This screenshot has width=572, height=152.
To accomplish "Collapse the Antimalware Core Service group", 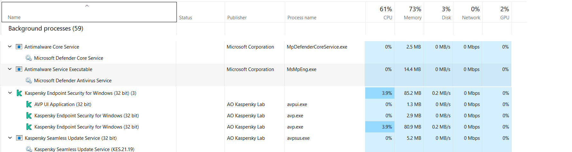I will tap(10, 47).
